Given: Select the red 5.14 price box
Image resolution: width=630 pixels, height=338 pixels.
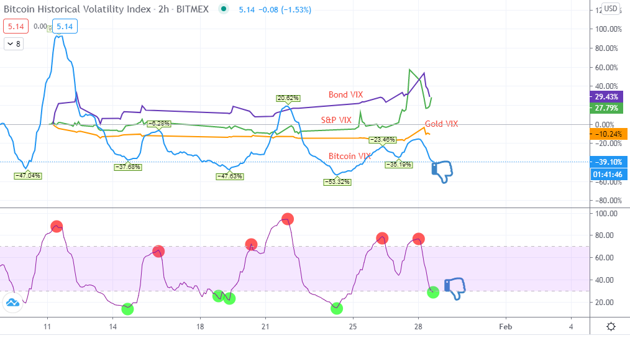Looking at the screenshot, I should tap(16, 27).
